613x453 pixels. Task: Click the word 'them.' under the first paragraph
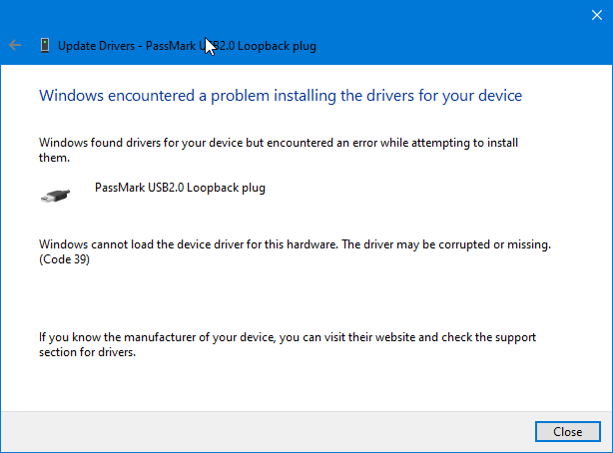click(54, 158)
